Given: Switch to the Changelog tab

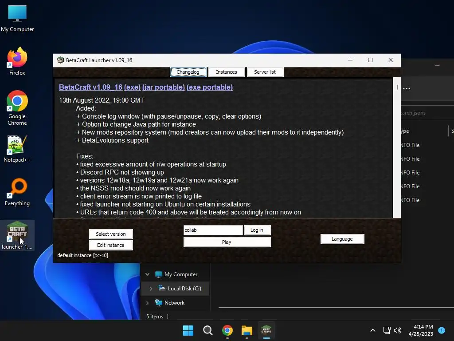Looking at the screenshot, I should pos(188,72).
